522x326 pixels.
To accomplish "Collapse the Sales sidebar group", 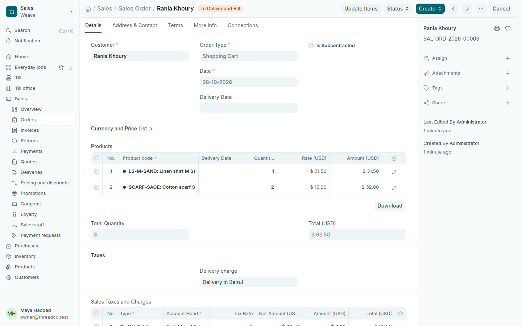I will (71, 99).
